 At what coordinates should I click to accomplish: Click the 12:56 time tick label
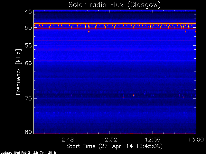pos(153,140)
